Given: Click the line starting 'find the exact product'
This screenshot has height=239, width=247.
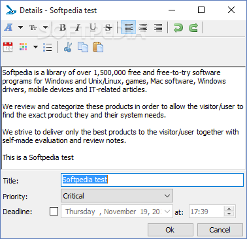Looking at the screenshot, I should pyautogui.click(x=84, y=115).
